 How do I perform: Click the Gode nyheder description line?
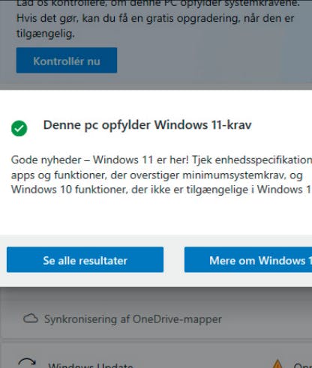161,160
